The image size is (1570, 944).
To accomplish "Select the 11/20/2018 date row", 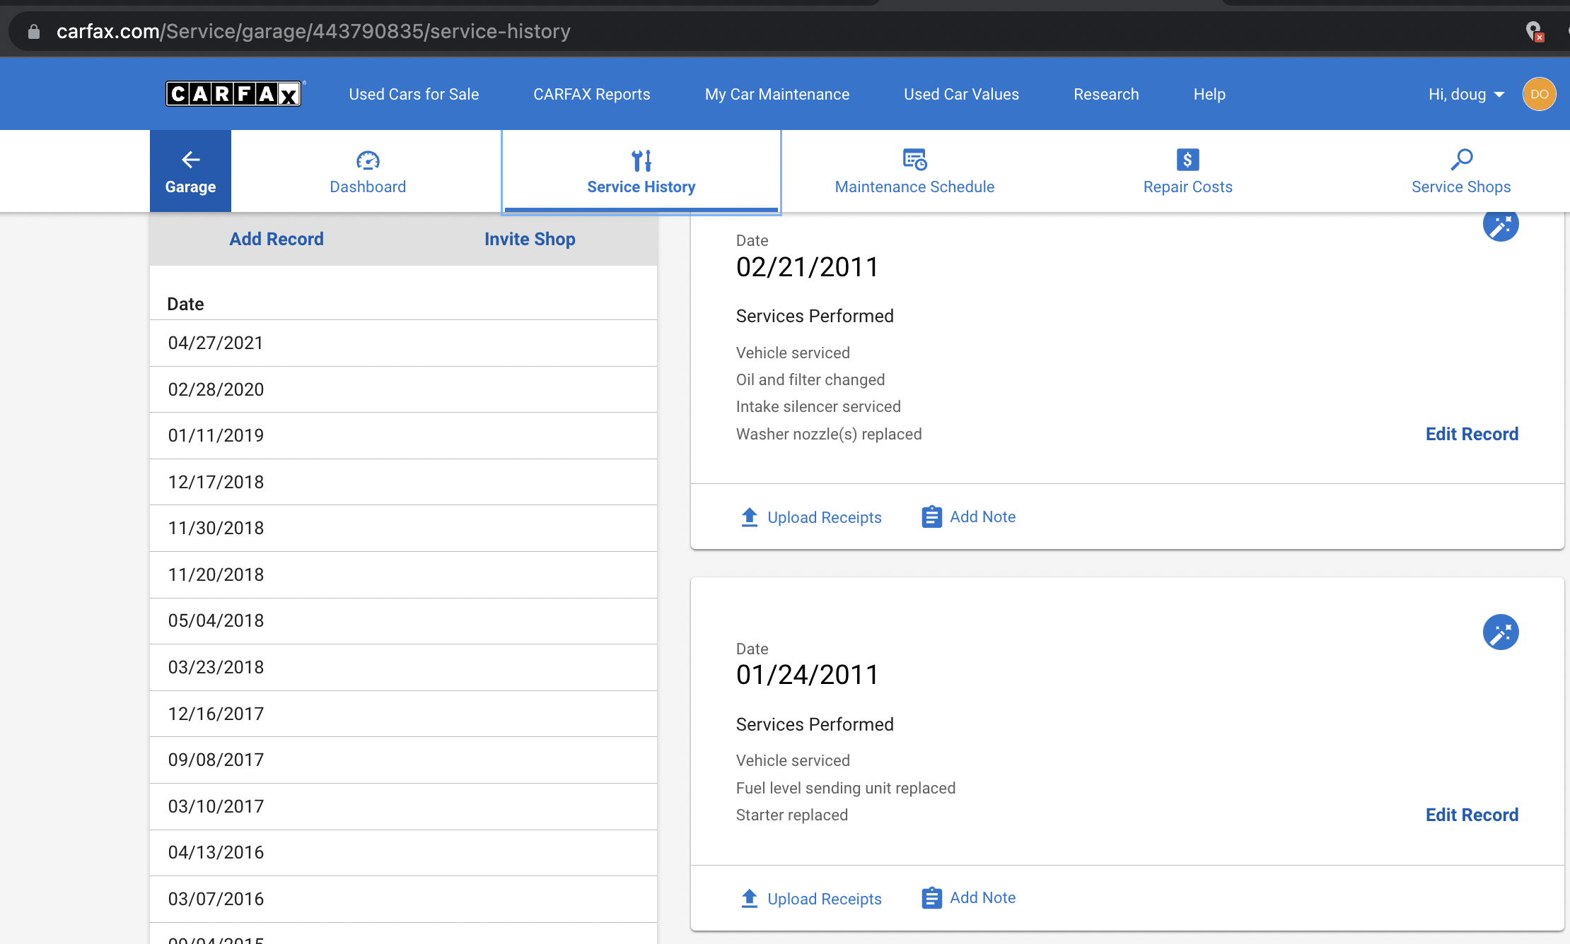I will [403, 574].
